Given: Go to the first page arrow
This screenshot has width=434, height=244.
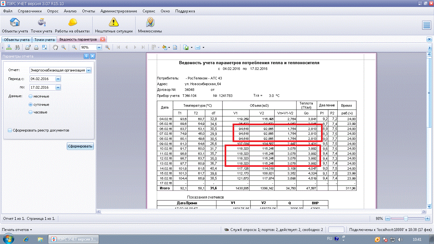Looking at the screenshot, I should (118, 47).
